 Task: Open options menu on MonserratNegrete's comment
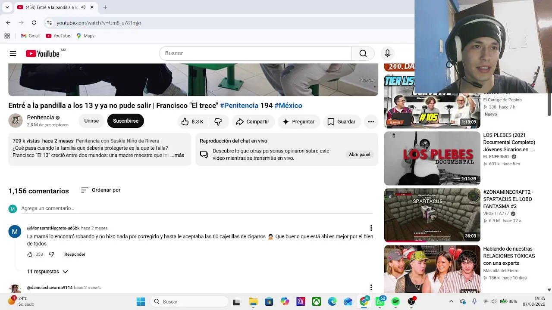click(x=371, y=228)
